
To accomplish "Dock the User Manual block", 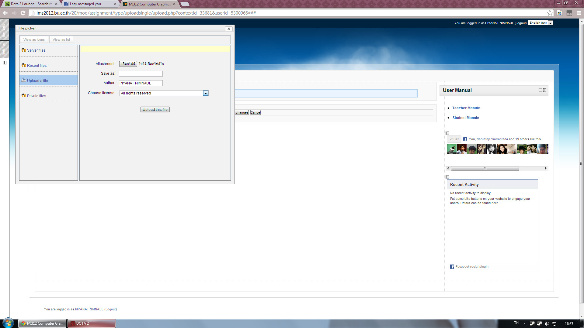I will (x=544, y=90).
